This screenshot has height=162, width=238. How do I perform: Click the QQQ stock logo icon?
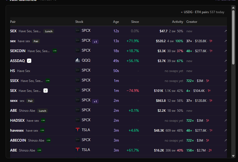77,60
